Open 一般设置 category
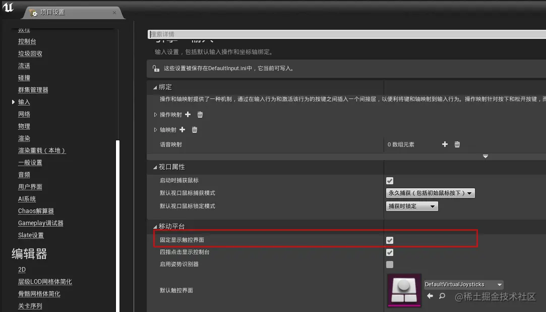 click(30, 163)
